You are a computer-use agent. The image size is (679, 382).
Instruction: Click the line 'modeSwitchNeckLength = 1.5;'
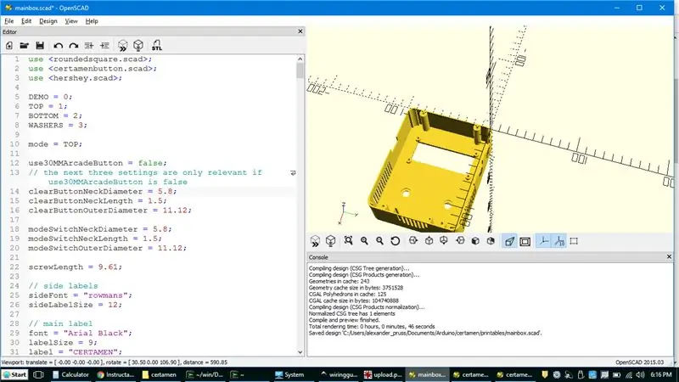pyautogui.click(x=95, y=239)
